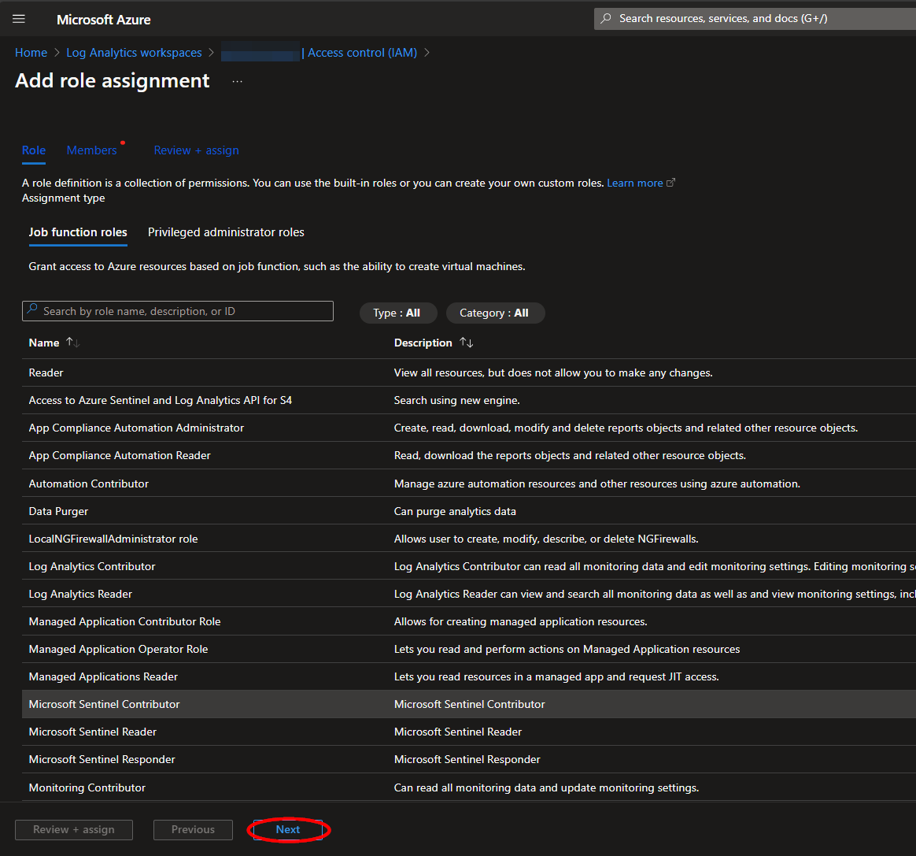Select Microsoft Sentinel Responder role

(x=468, y=759)
